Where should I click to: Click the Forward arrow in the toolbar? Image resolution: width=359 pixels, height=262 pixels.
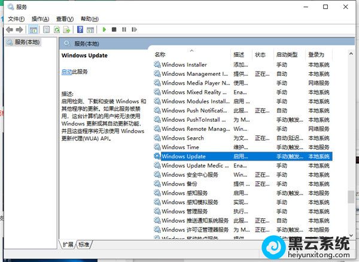coord(19,29)
